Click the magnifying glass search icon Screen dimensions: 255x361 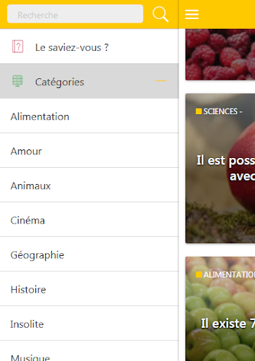point(160,14)
